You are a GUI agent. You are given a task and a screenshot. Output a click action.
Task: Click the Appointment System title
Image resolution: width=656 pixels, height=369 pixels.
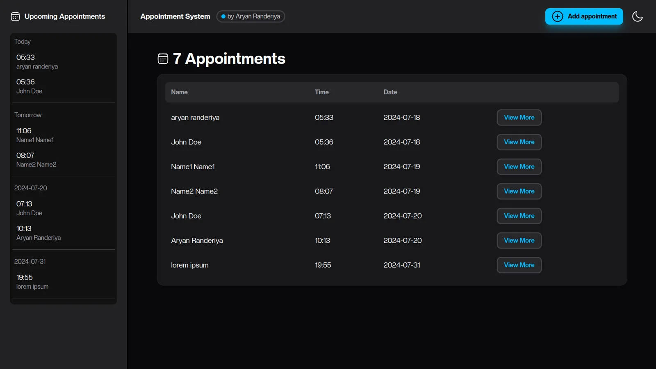(x=175, y=16)
